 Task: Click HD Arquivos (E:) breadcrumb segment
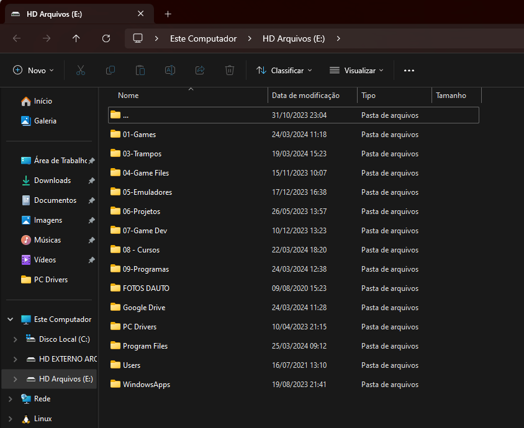[x=294, y=38]
